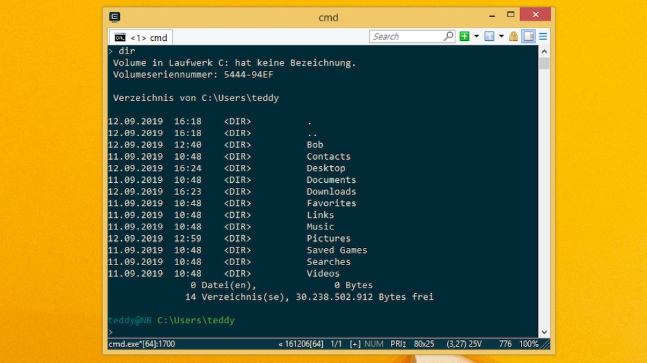This screenshot has width=647, height=363.
Task: Select the <1> cmd tab
Action: (x=141, y=38)
